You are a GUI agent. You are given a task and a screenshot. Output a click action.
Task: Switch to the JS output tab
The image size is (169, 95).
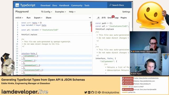point(98,18)
